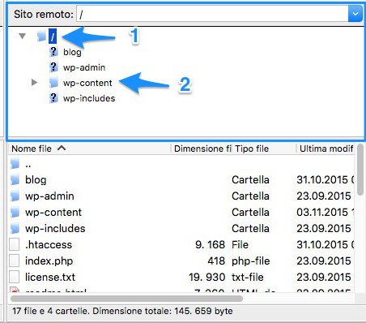Click php-file type in index.php row
Image resolution: width=366 pixels, height=323 pixels.
(x=250, y=261)
